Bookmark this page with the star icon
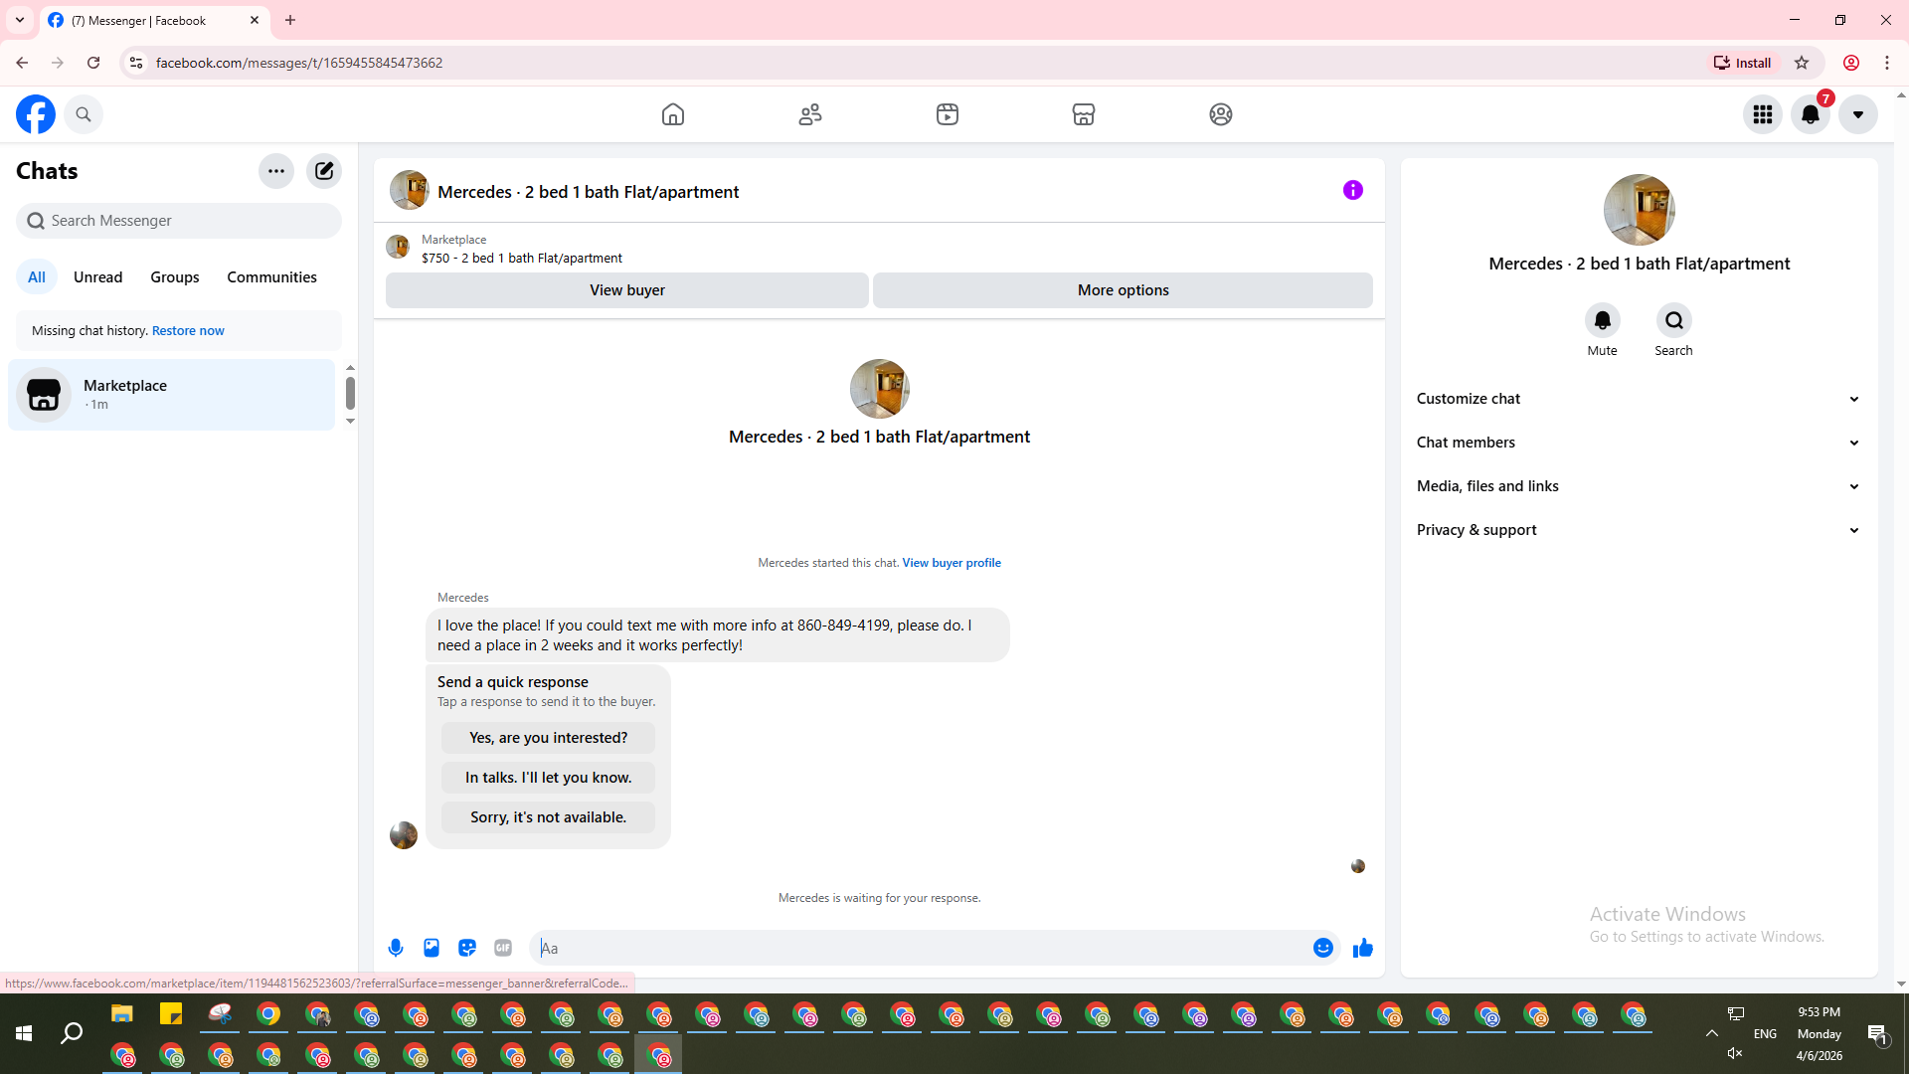The image size is (1909, 1074). point(1802,63)
